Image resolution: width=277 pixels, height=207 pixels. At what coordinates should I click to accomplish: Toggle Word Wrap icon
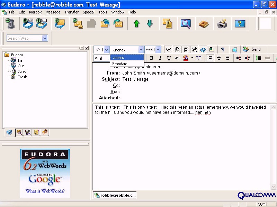pos(186,50)
